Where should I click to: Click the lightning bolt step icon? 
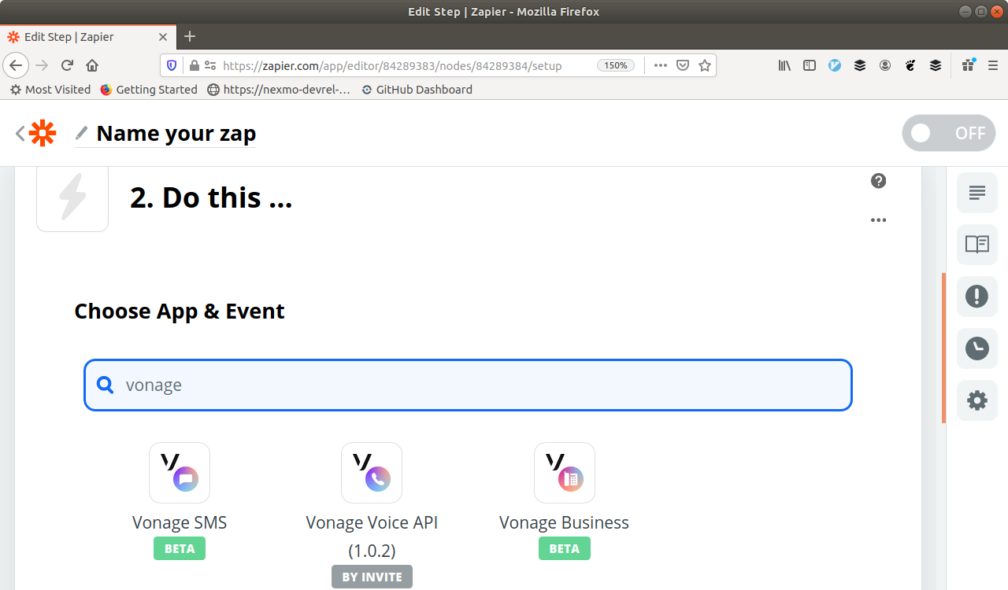point(72,197)
